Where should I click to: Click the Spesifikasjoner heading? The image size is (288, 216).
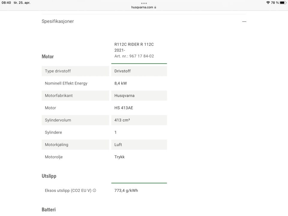coord(58,21)
